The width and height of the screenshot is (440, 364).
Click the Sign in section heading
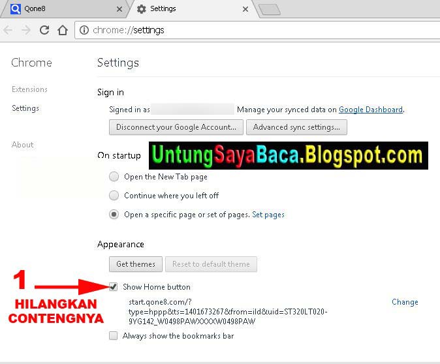110,92
